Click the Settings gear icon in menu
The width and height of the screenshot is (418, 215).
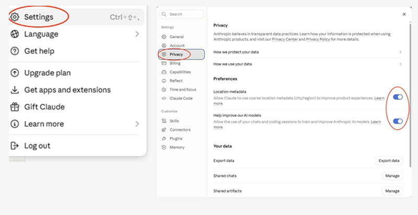[15, 17]
